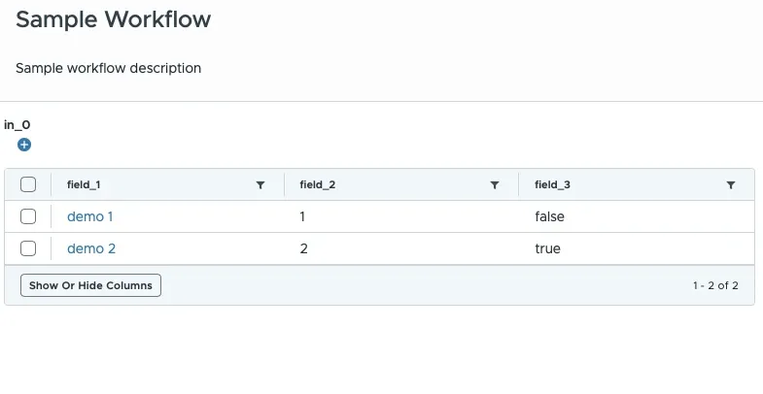The height and width of the screenshot is (394, 763).
Task: Open the field_1 column filter
Action: tap(260, 184)
